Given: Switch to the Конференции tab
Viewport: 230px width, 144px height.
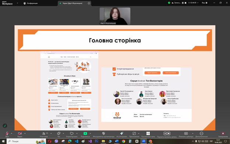Looking at the screenshot, I should pos(31,3).
